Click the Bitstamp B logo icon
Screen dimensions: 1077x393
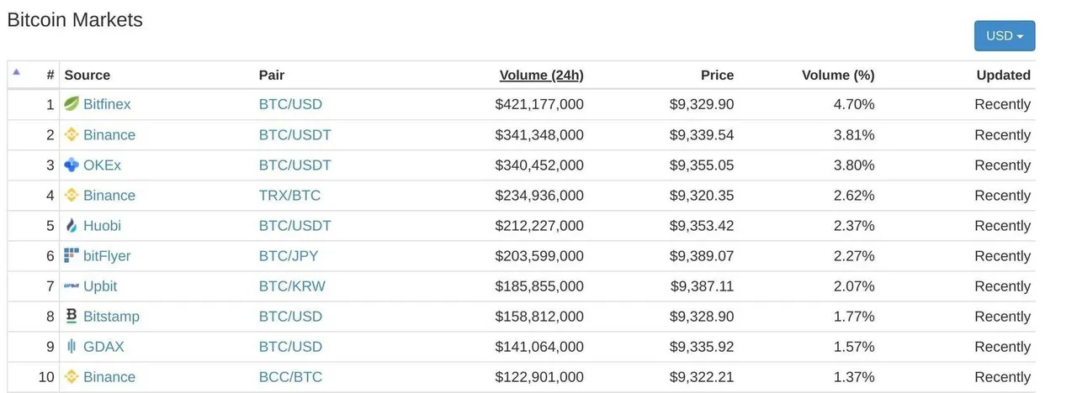point(72,316)
